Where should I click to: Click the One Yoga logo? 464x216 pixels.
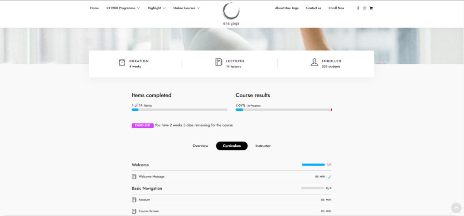tap(231, 14)
